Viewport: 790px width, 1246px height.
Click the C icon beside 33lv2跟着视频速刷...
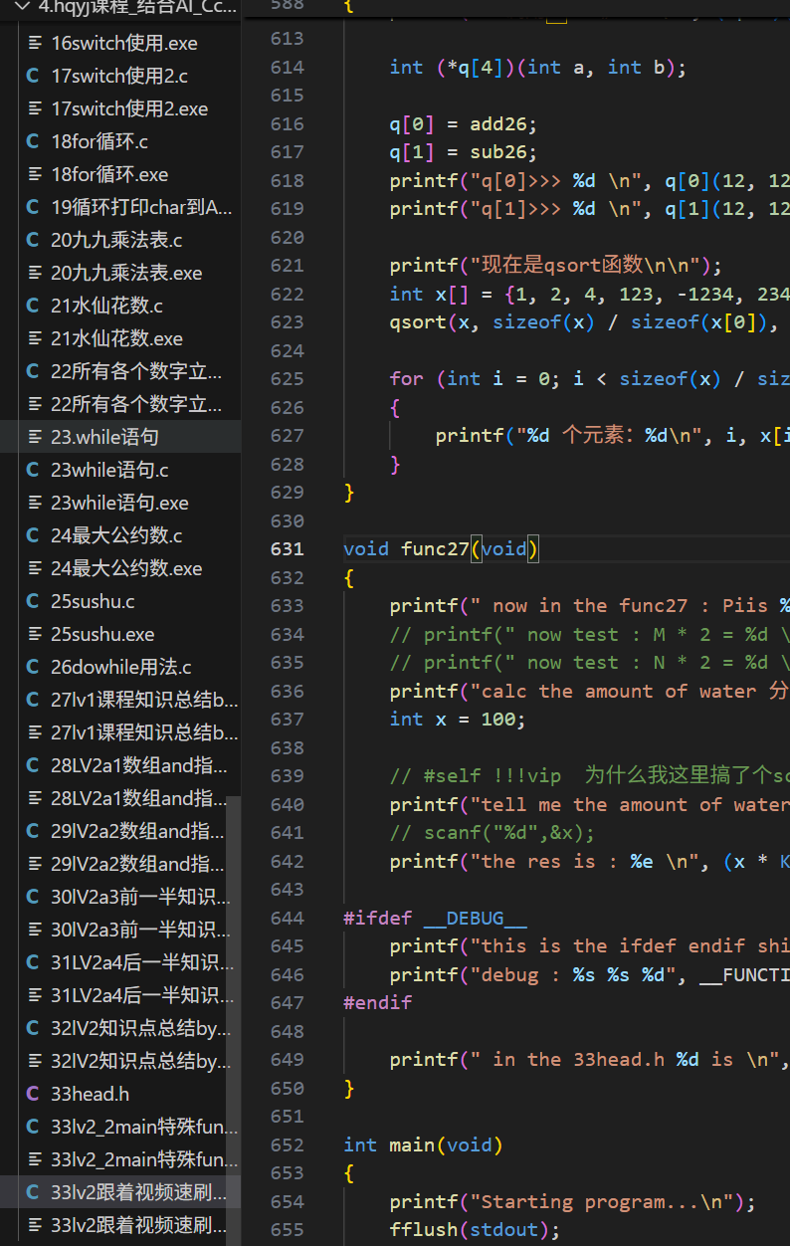coord(33,1192)
